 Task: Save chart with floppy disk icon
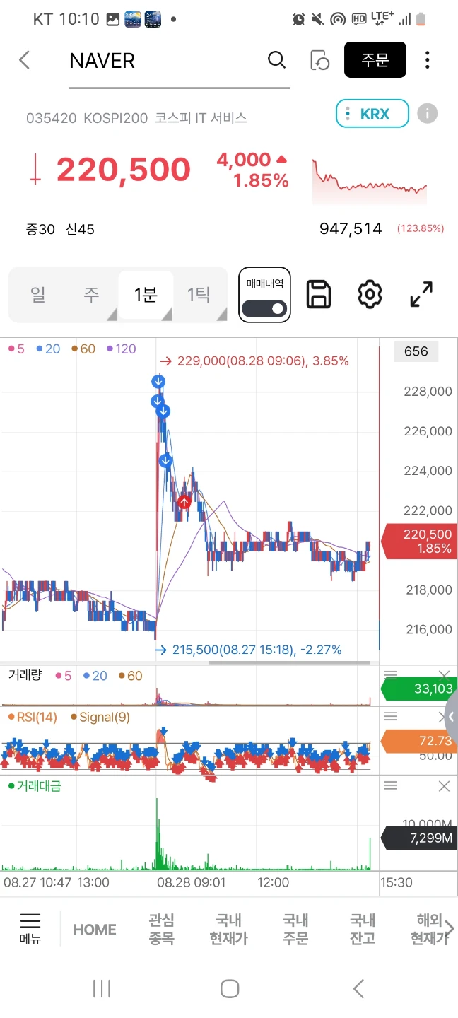point(319,294)
